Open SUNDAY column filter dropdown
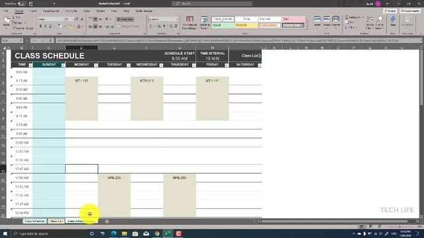The width and height of the screenshot is (424, 238). tap(63, 65)
